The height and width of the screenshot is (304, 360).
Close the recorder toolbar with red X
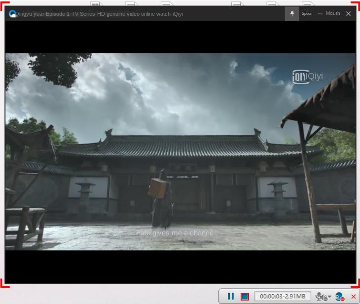click(x=353, y=296)
